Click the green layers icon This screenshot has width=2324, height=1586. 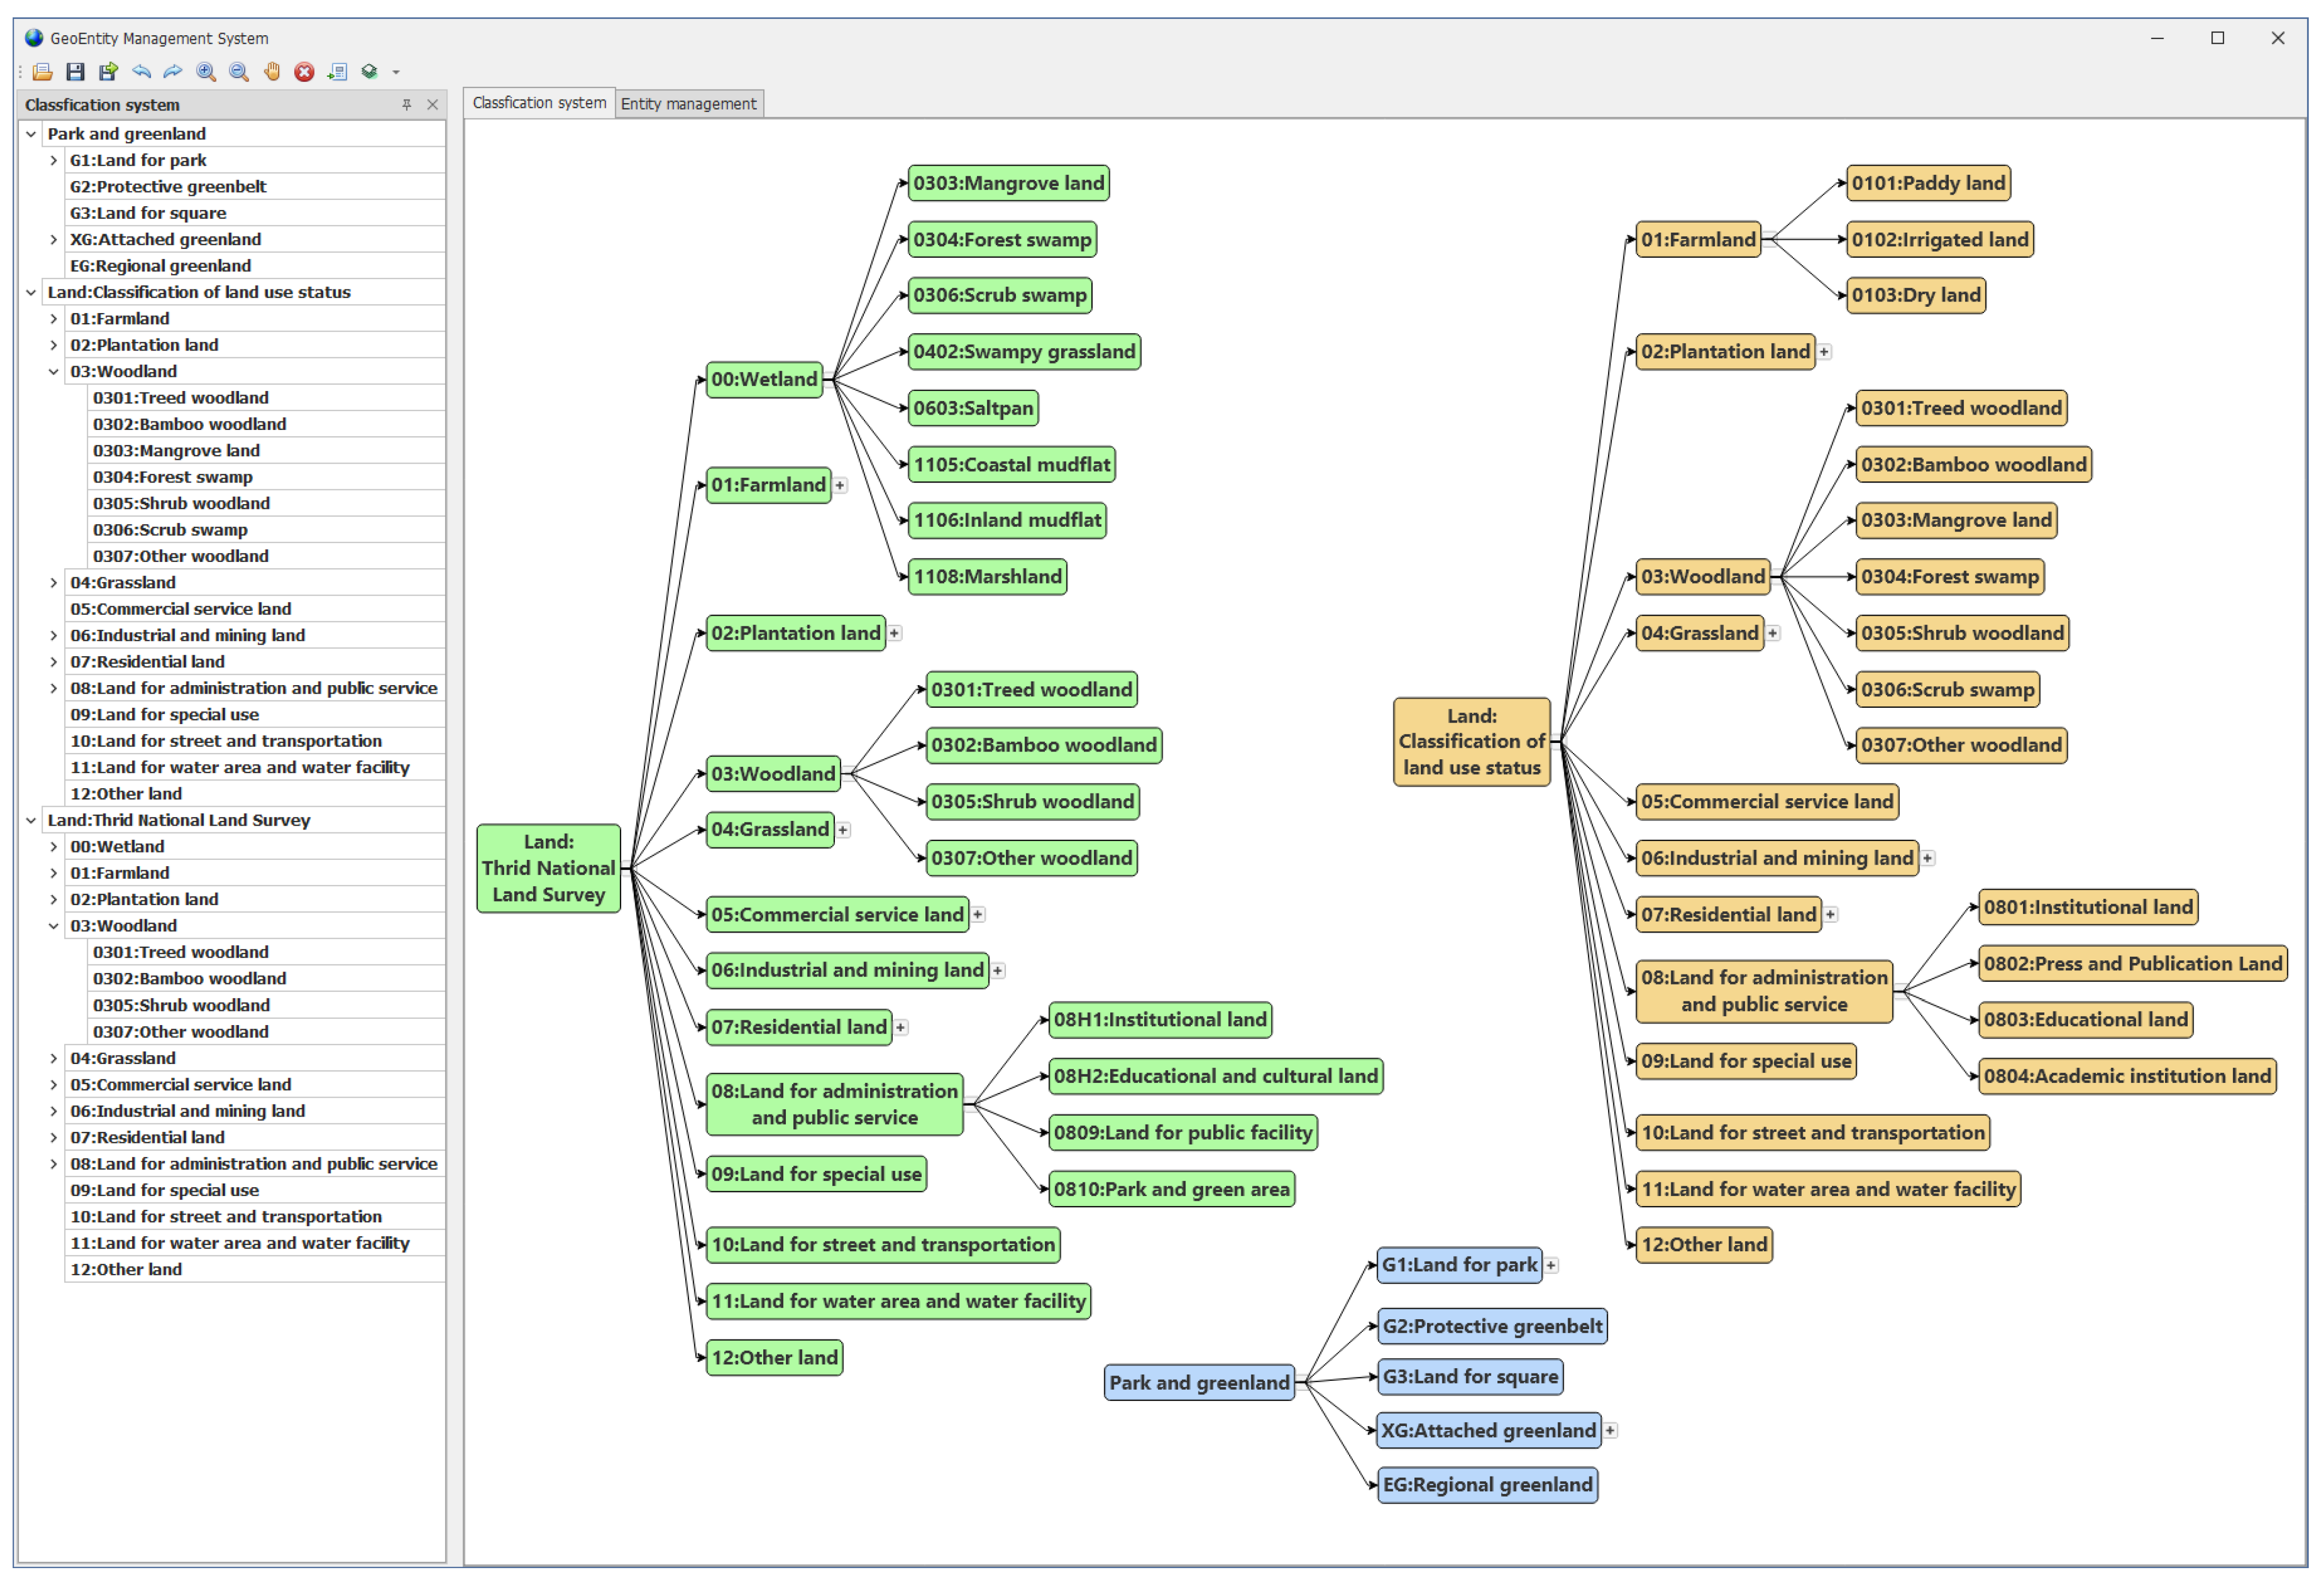point(370,72)
